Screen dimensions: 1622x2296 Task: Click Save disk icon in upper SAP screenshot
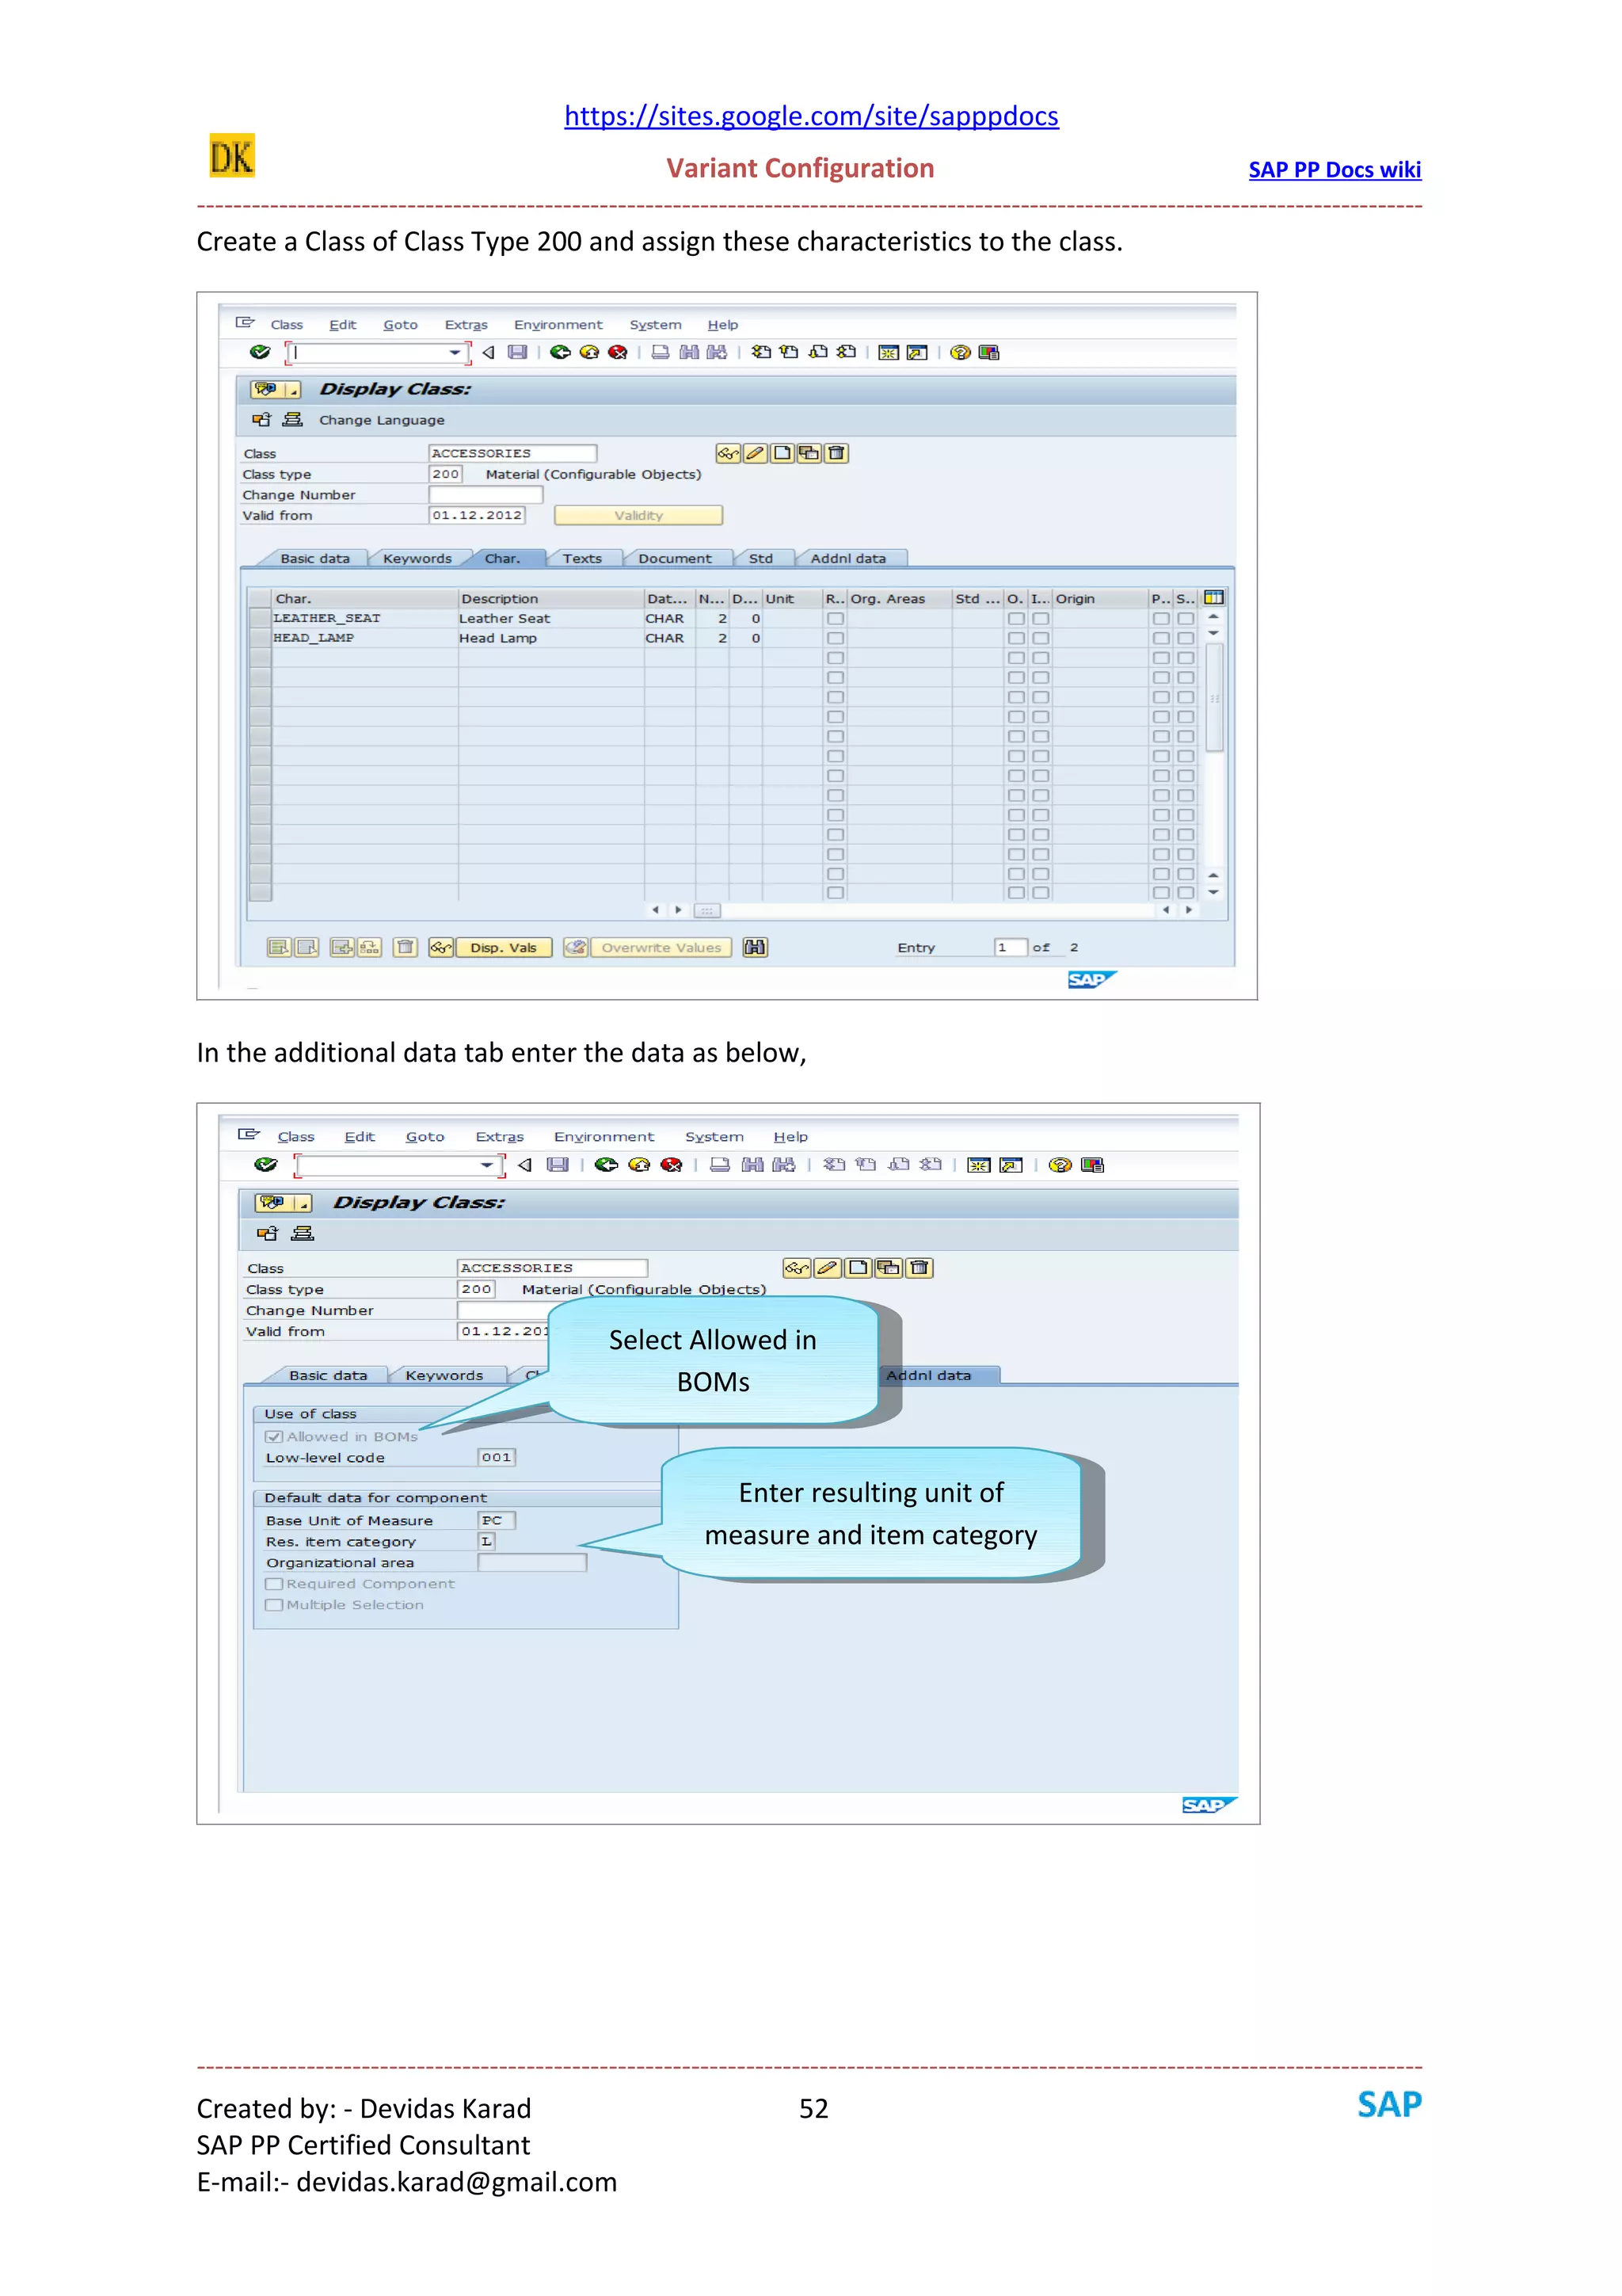coord(516,352)
